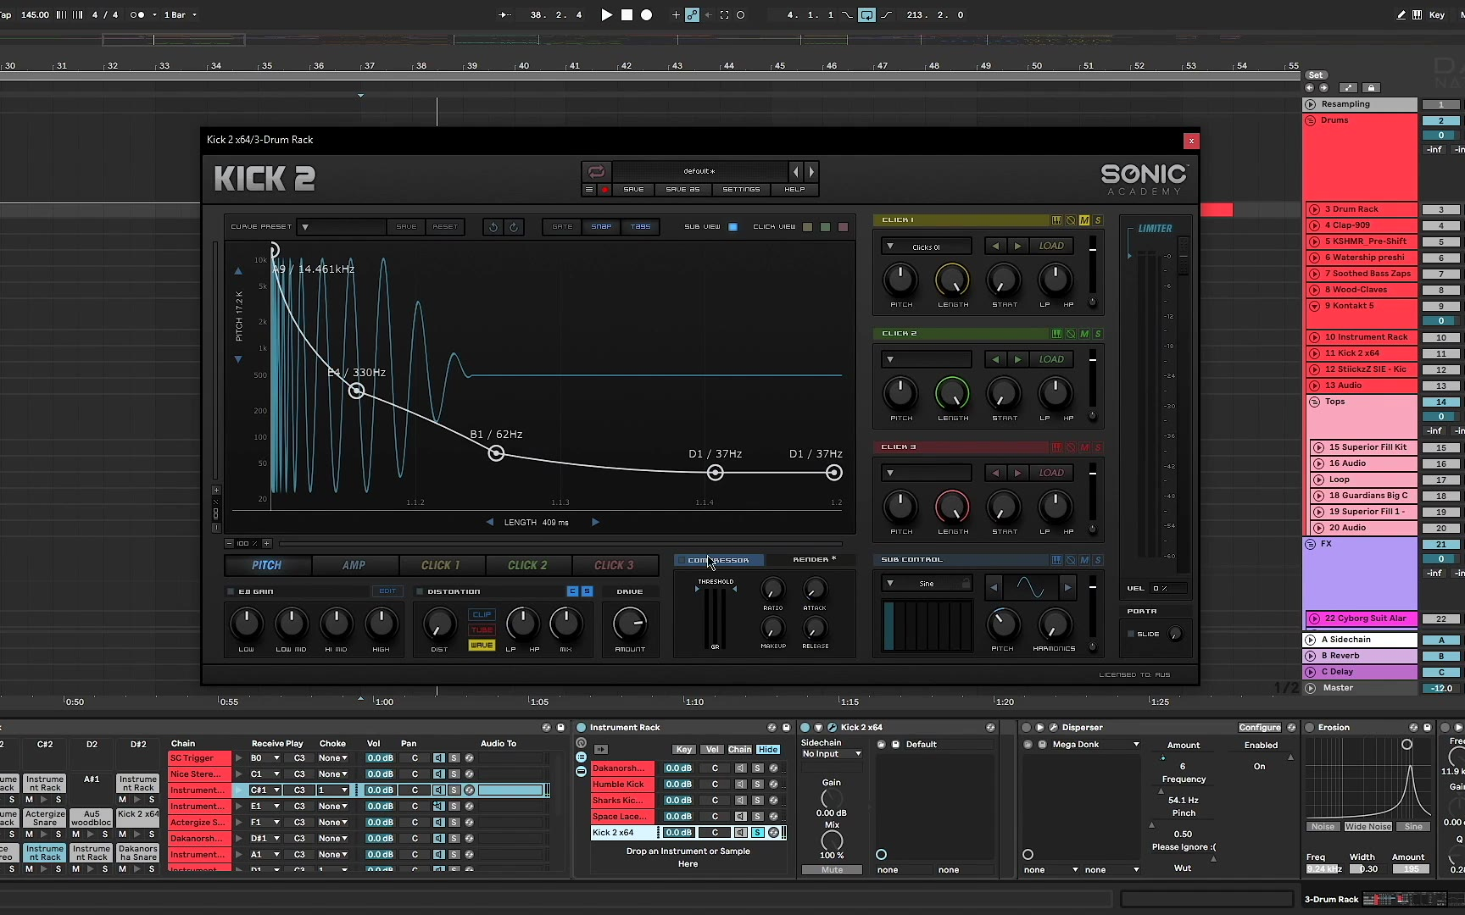
Task: Select distortion type WAVE
Action: pyautogui.click(x=482, y=646)
